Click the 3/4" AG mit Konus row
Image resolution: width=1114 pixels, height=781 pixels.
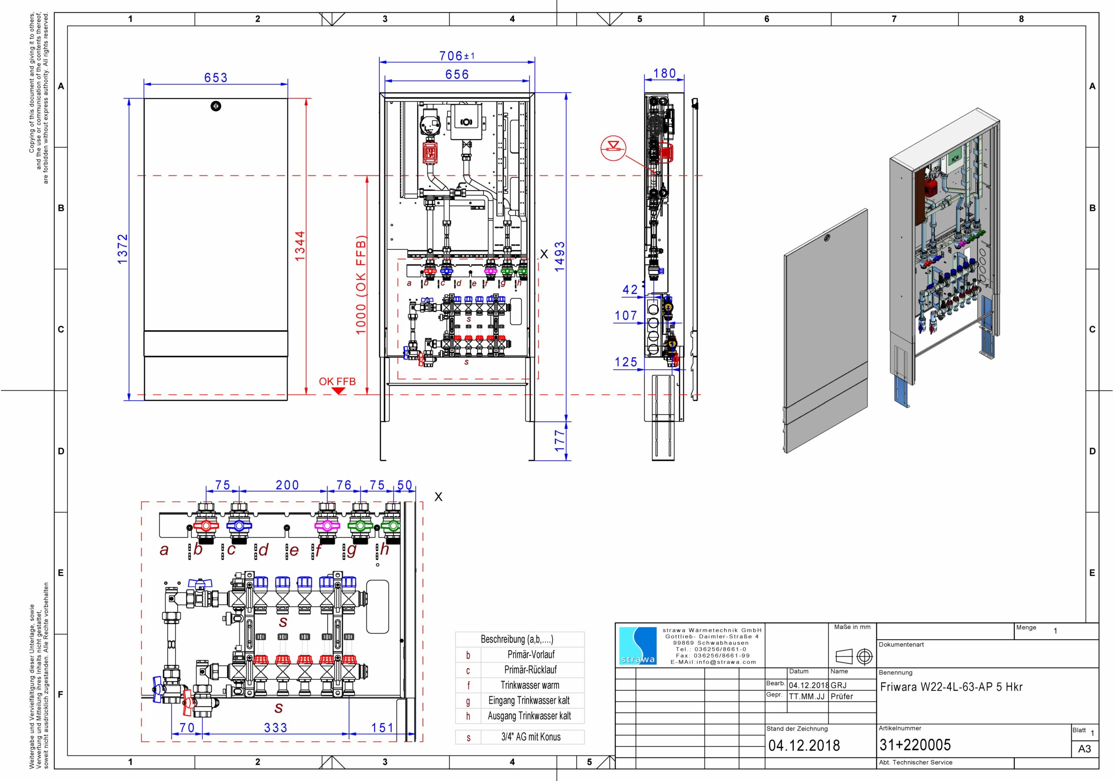tap(520, 737)
